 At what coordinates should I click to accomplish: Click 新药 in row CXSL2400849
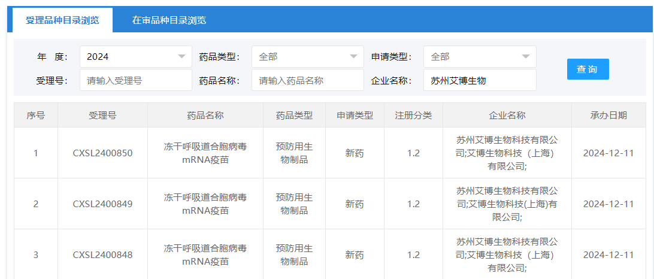pos(355,204)
